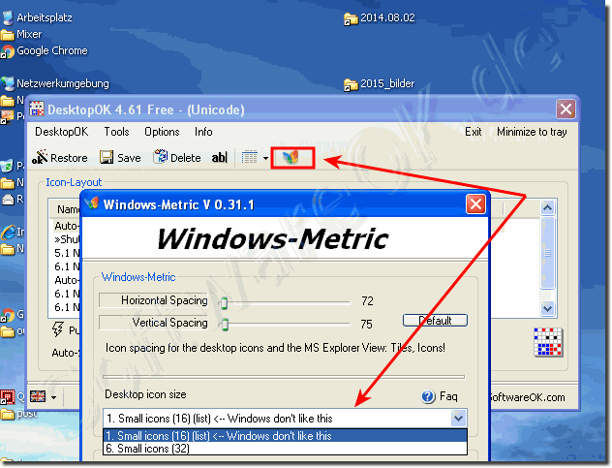Open the Options menu
The image size is (612, 468).
pos(162,132)
